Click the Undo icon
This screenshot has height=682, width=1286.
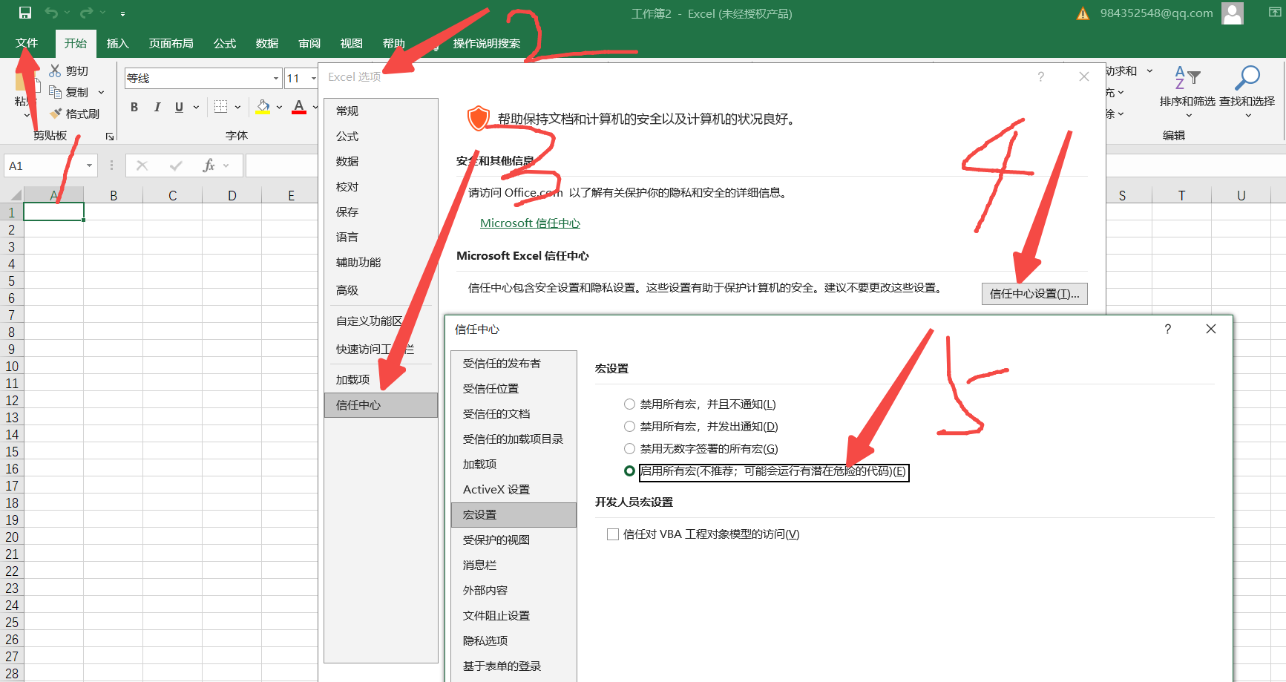coord(51,13)
